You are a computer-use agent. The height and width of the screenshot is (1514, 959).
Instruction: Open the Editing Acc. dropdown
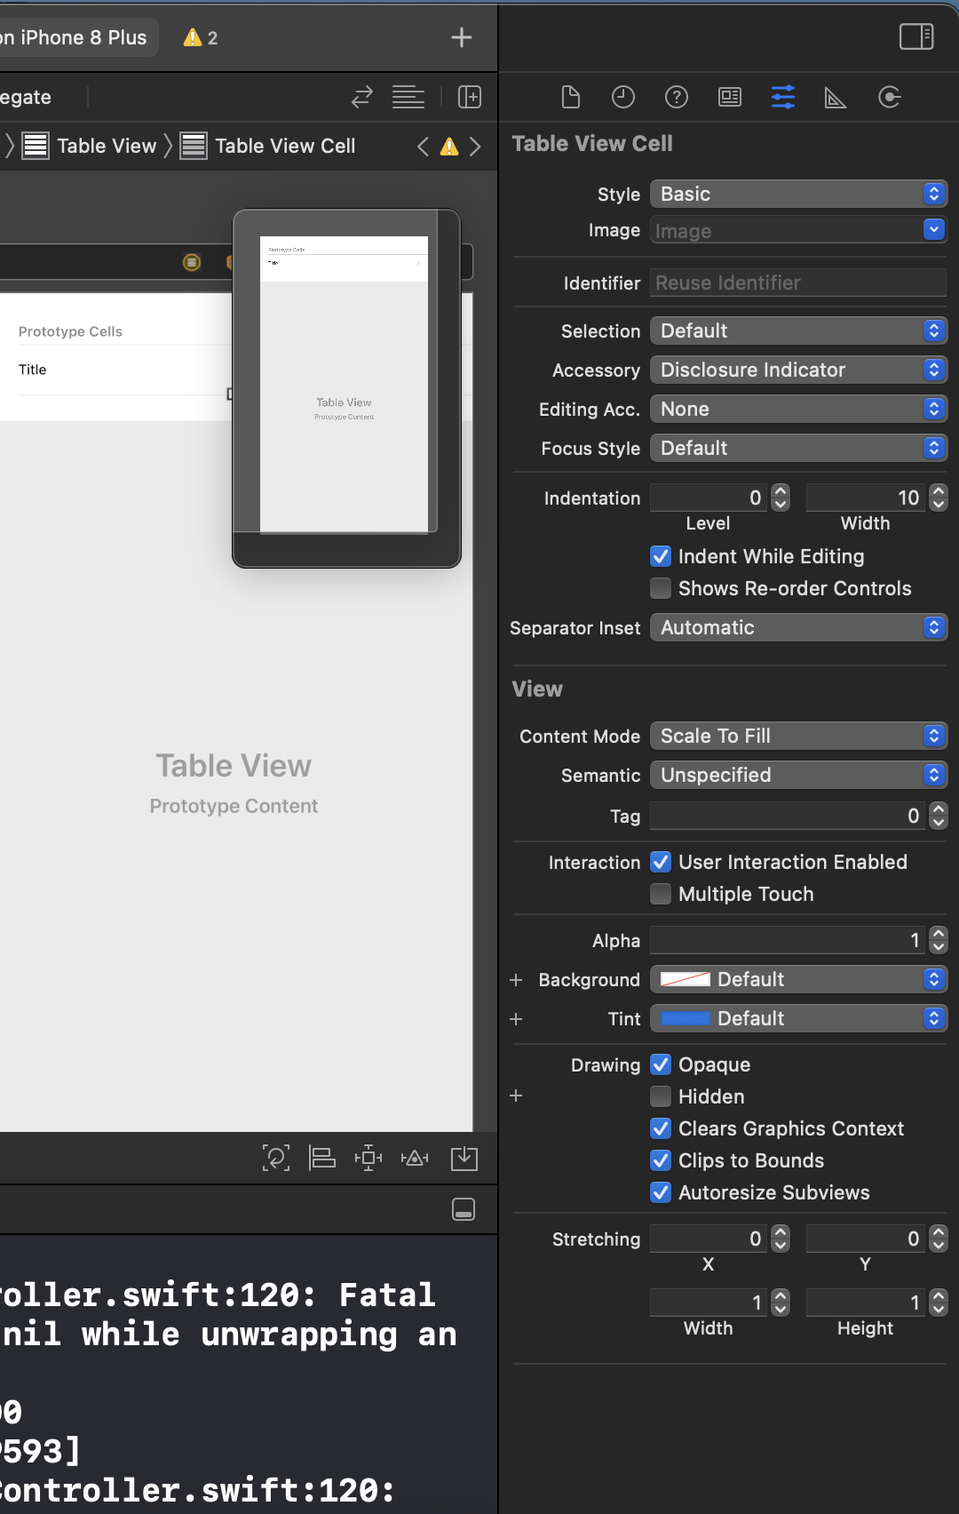[798, 409]
